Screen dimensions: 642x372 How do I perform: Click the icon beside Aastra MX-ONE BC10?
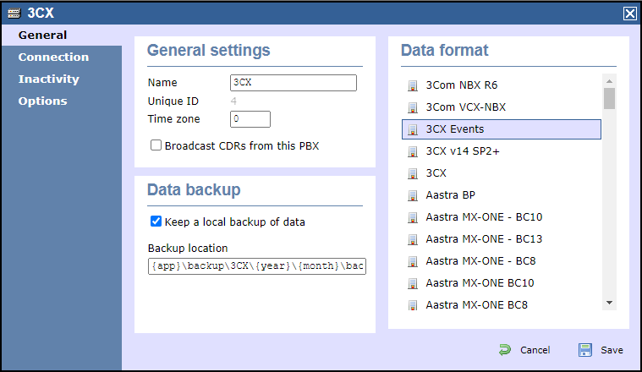tap(413, 283)
